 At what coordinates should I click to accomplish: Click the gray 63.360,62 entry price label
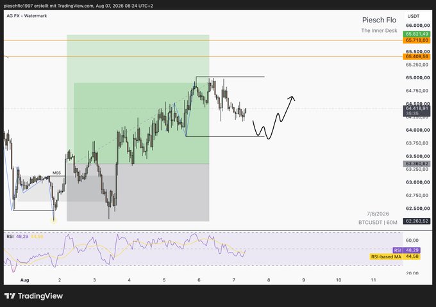tap(417, 164)
